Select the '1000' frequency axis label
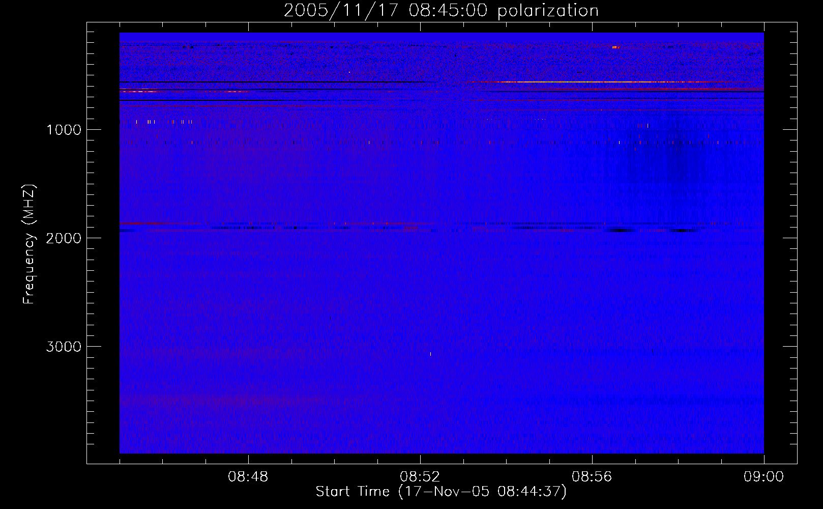The width and height of the screenshot is (823, 509). (x=64, y=130)
